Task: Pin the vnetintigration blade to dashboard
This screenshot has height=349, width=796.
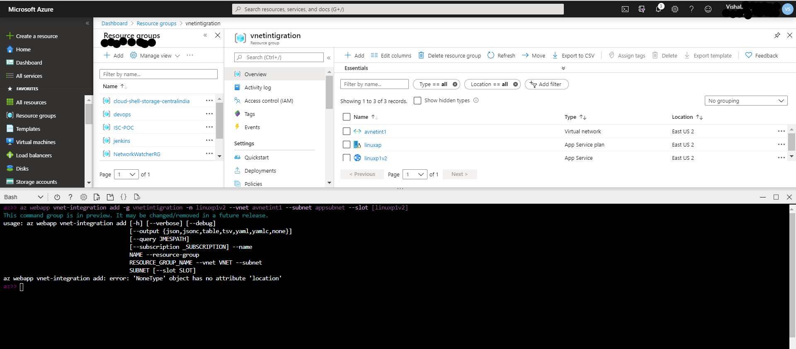Action: [x=777, y=35]
